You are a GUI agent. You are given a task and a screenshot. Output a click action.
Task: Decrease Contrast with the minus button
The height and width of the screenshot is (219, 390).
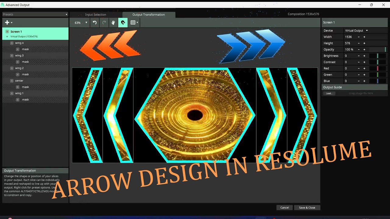click(359, 62)
